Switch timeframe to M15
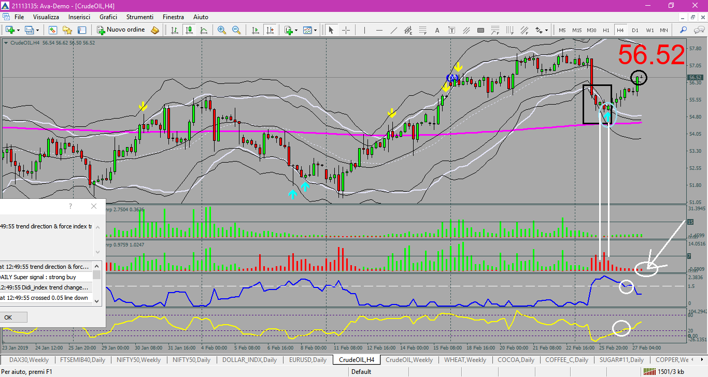The width and height of the screenshot is (708, 377). (577, 30)
